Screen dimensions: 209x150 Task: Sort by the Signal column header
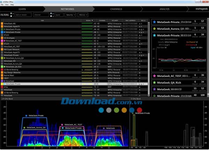point(88,21)
